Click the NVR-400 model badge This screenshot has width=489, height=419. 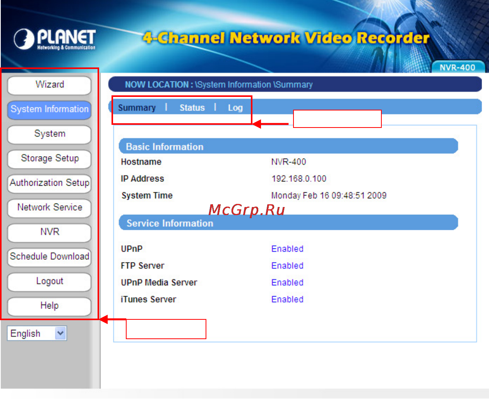(458, 67)
